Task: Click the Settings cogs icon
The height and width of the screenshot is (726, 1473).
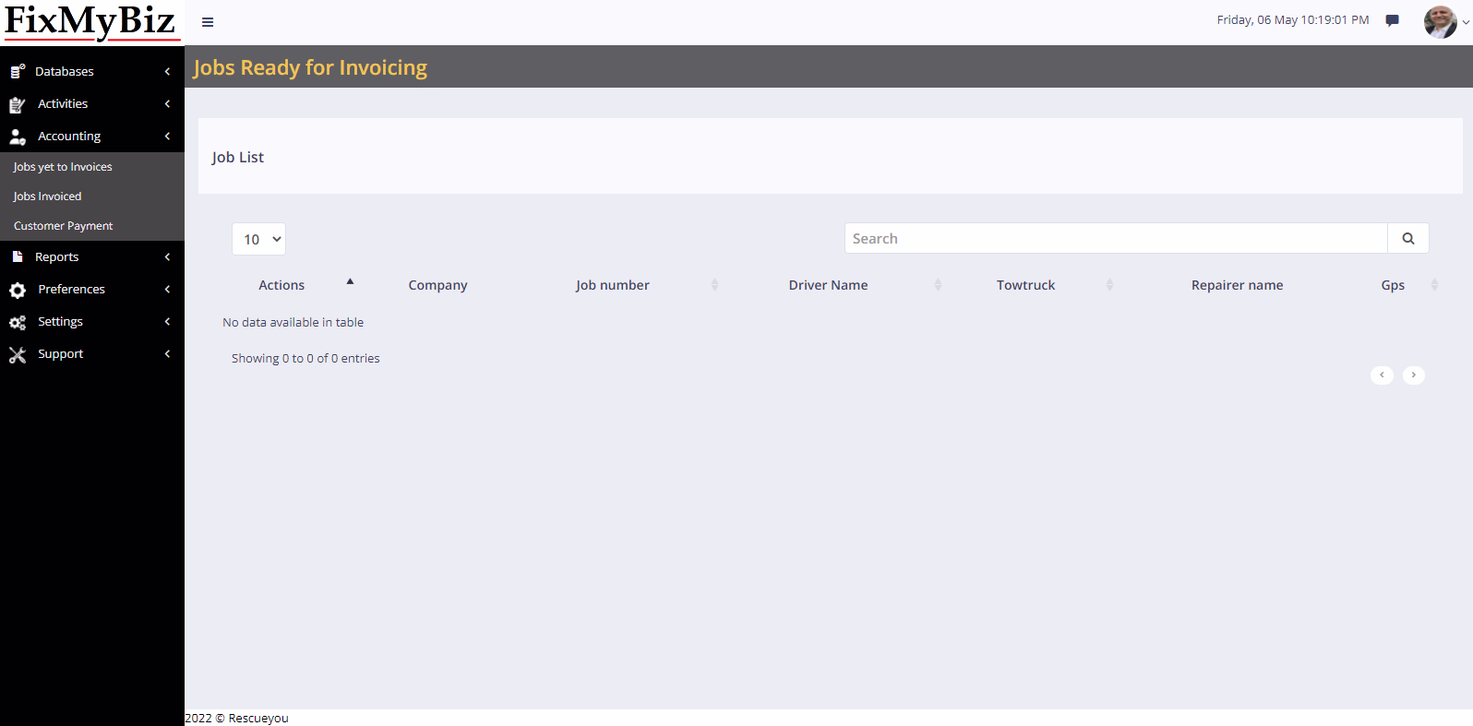Action: click(x=18, y=322)
